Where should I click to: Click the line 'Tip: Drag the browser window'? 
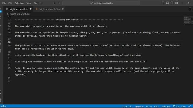[x=81, y=61]
